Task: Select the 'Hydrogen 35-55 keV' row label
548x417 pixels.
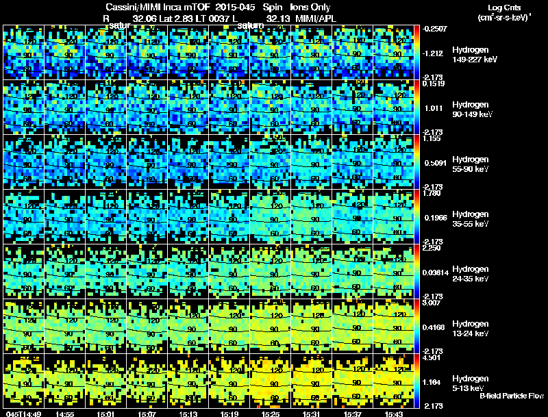Action: click(471, 219)
